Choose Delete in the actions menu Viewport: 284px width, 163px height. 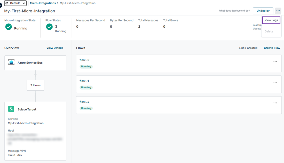(269, 31)
